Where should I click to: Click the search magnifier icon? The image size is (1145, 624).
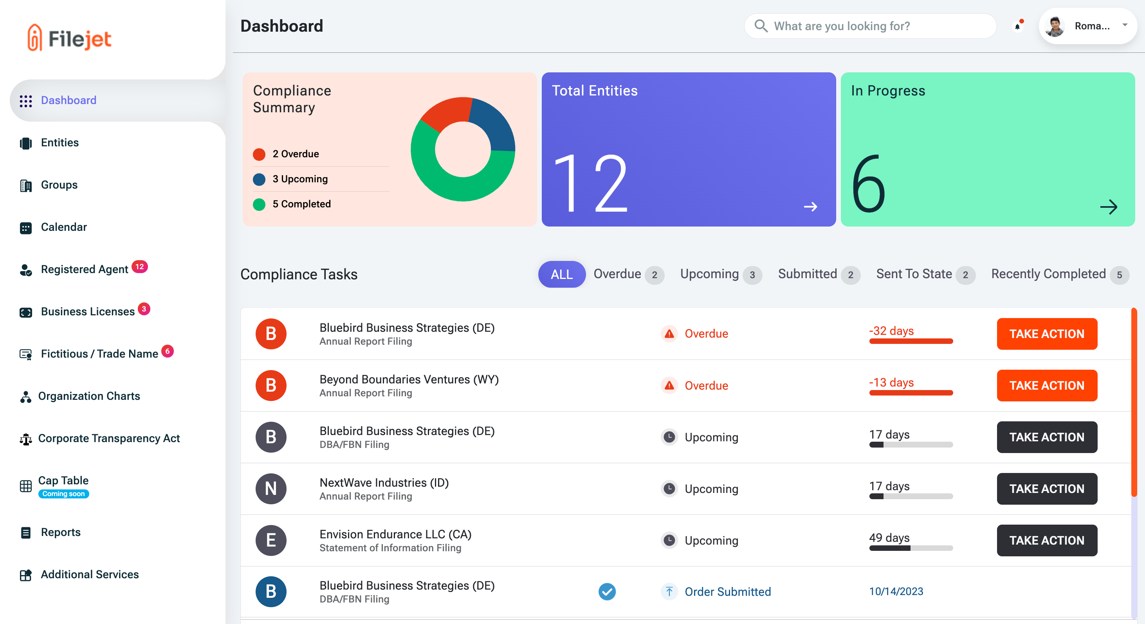[761, 26]
